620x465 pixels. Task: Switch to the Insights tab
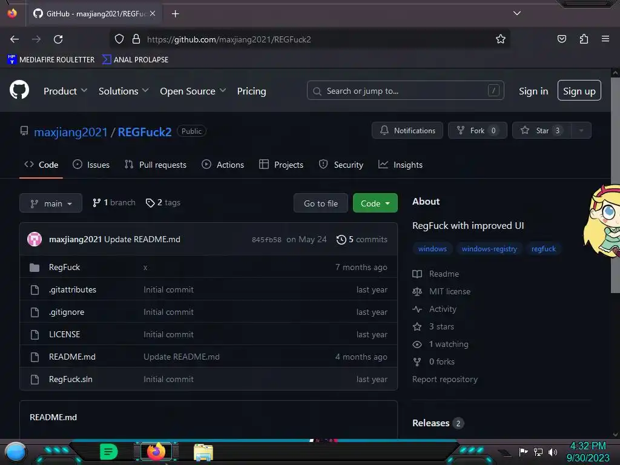[400, 165]
